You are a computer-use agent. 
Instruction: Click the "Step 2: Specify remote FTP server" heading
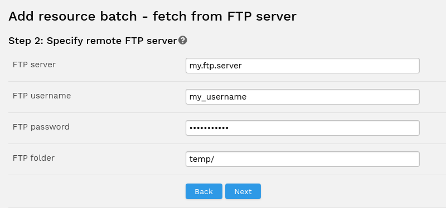pos(93,41)
